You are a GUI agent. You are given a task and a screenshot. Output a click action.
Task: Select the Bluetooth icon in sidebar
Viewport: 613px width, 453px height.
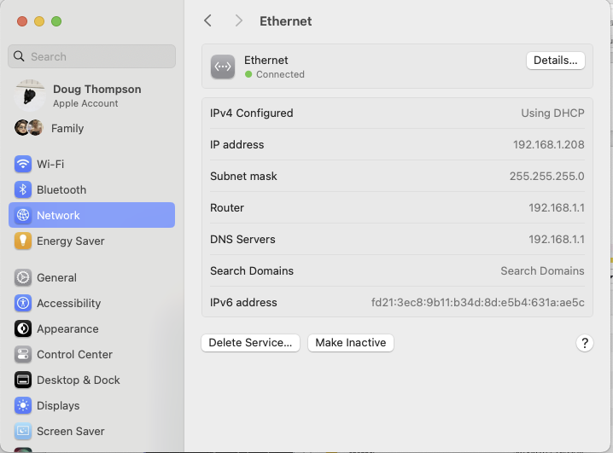pos(23,189)
